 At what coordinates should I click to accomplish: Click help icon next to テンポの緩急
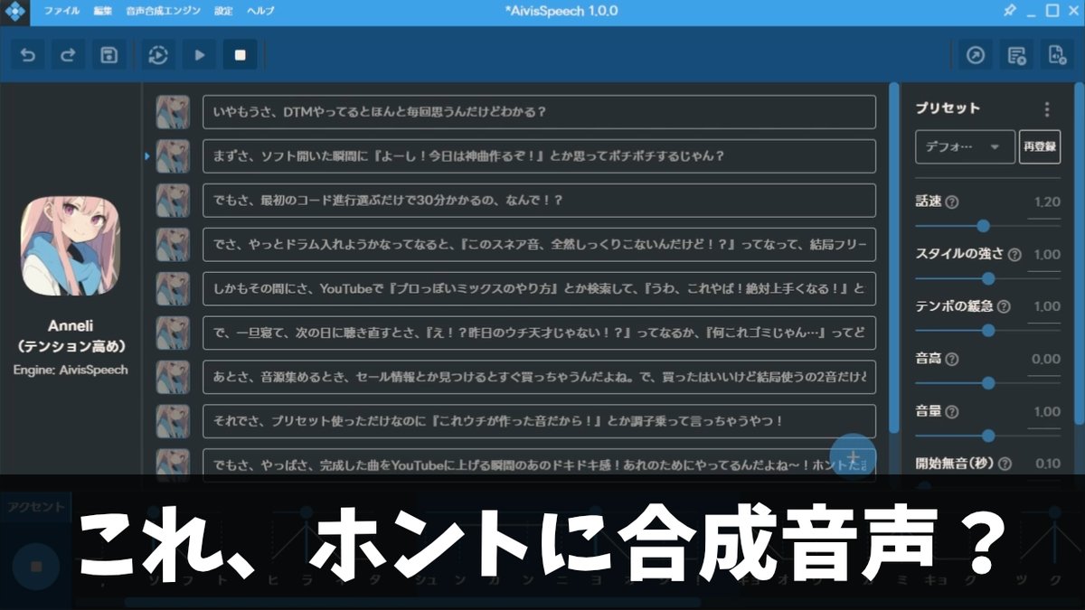tap(1004, 307)
